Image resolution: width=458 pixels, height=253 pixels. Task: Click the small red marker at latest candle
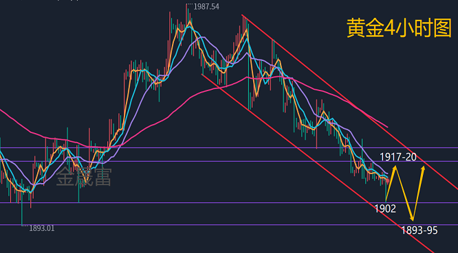(388, 181)
